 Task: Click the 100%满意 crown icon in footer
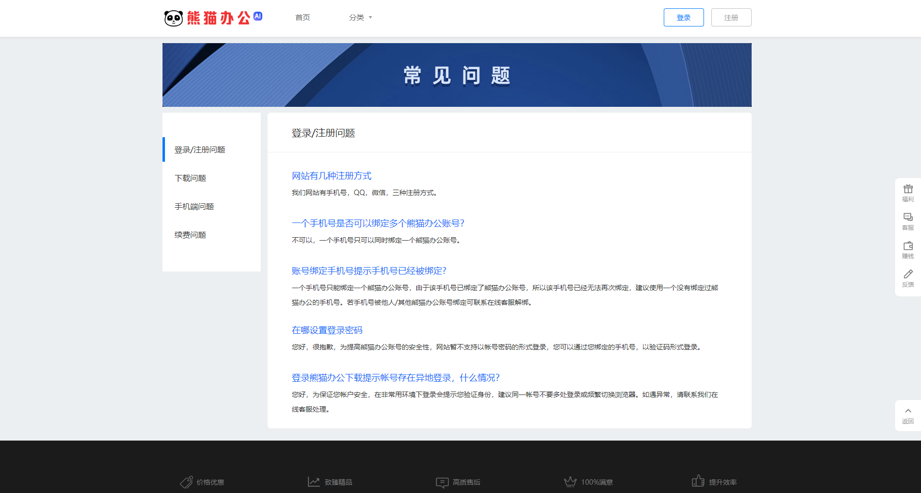[x=569, y=482]
